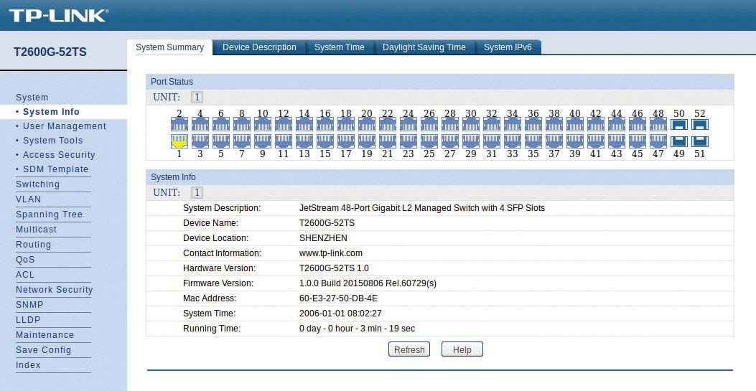
Task: Open Access Security submenu
Action: pyautogui.click(x=59, y=154)
